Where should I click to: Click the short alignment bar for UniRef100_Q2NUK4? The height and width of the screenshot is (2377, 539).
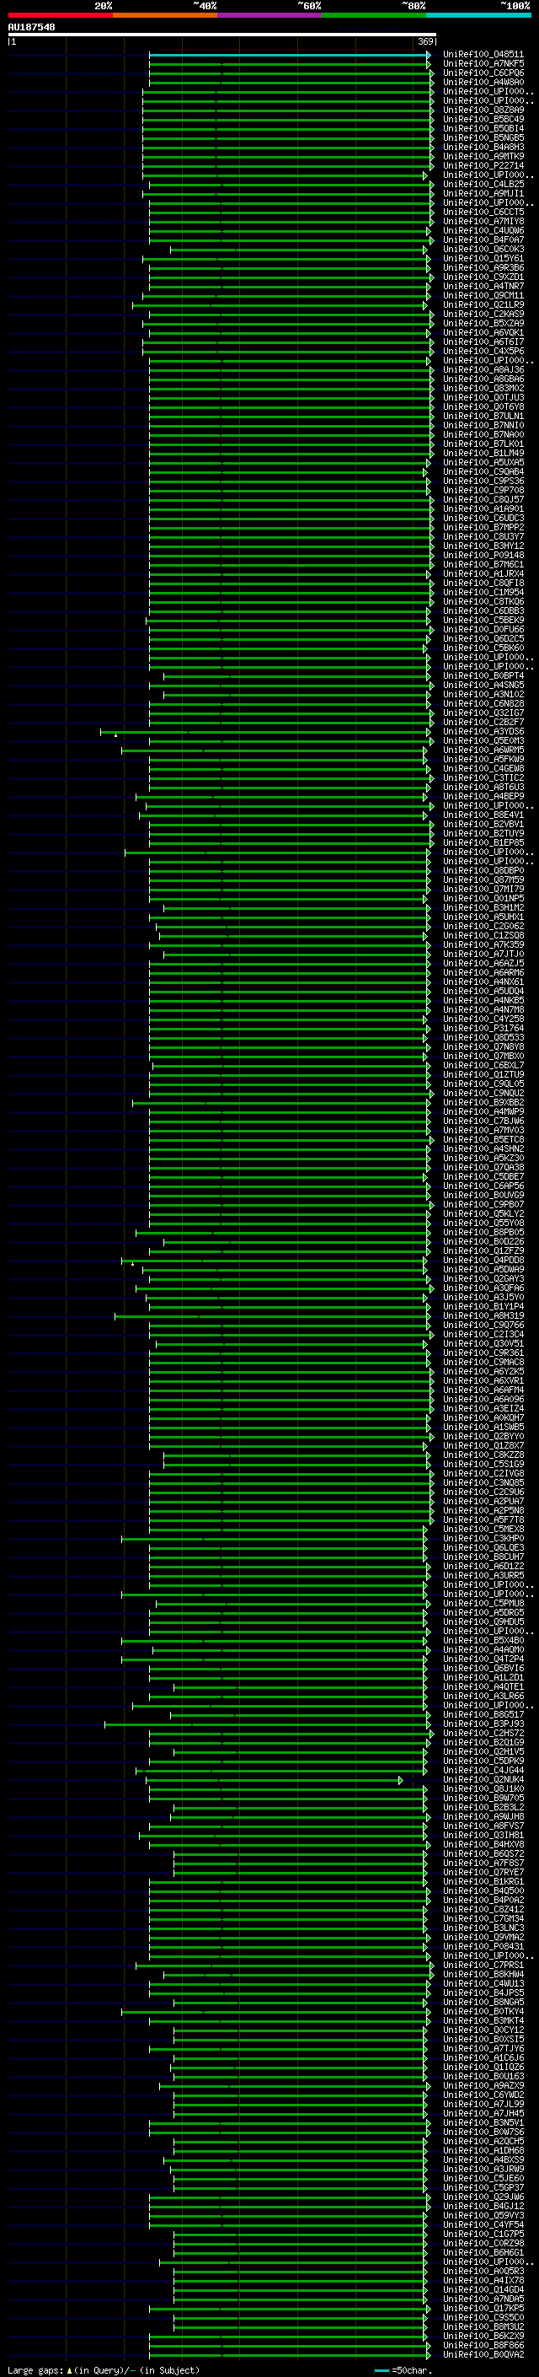pyautogui.click(x=274, y=1779)
